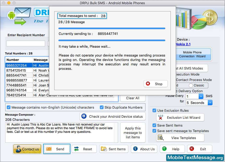Select the row with number 9988558877
This screenshot has height=162, width=225.
point(27,80)
